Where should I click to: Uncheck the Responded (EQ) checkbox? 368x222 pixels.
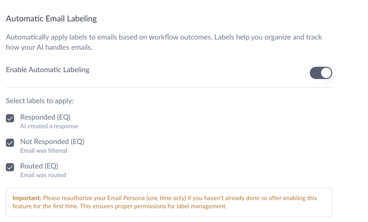(x=10, y=118)
